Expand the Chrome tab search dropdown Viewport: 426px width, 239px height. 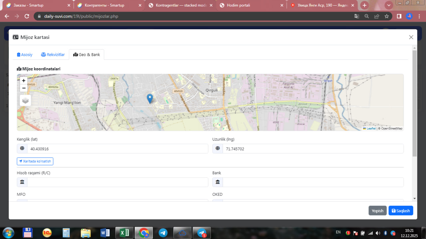click(x=389, y=5)
